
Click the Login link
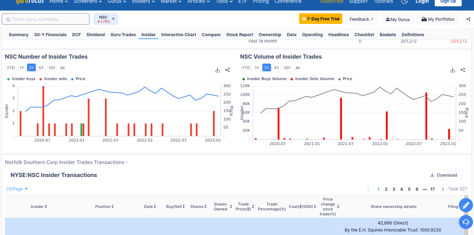click(x=422, y=1)
